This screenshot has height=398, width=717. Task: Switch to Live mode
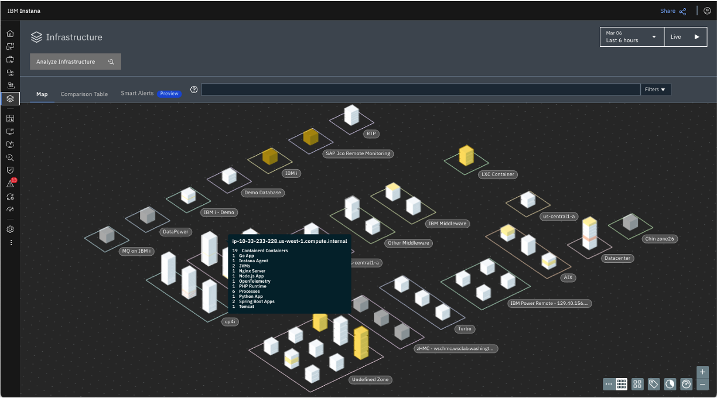coord(685,37)
